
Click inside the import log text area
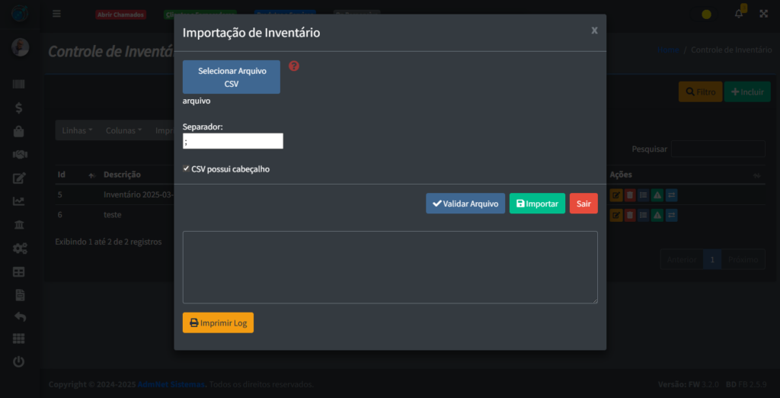click(390, 268)
